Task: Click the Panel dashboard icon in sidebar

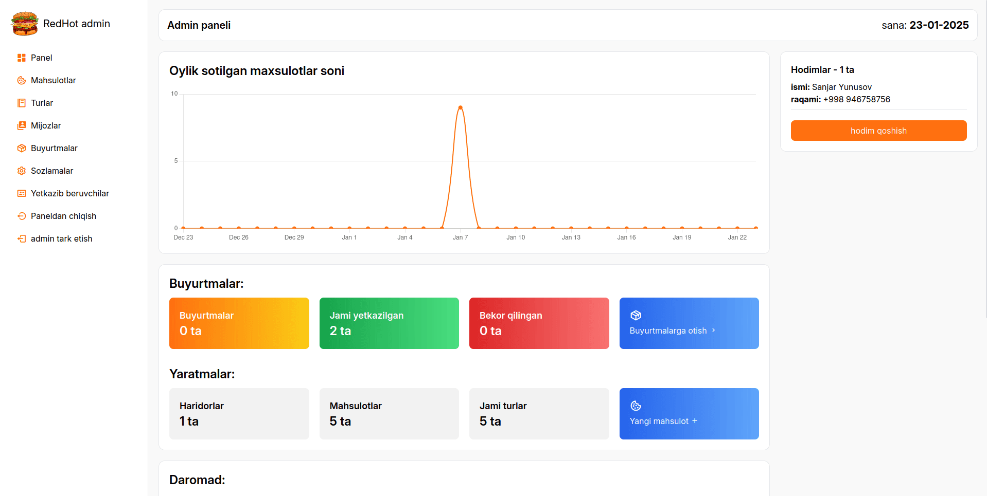Action: coord(22,58)
